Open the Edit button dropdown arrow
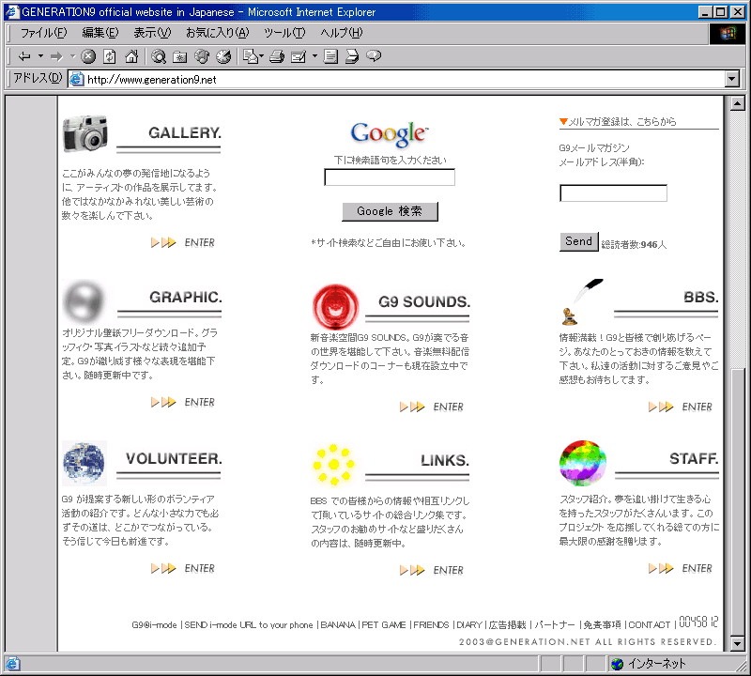The image size is (751, 676). click(314, 57)
